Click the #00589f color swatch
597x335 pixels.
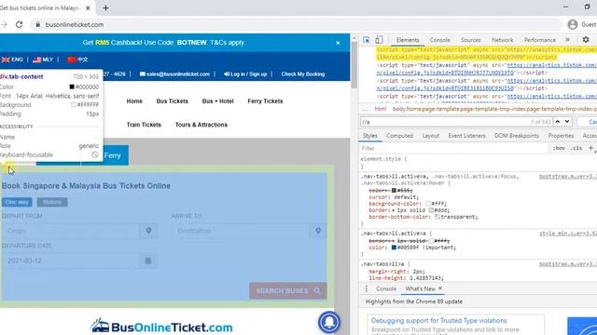pos(394,248)
